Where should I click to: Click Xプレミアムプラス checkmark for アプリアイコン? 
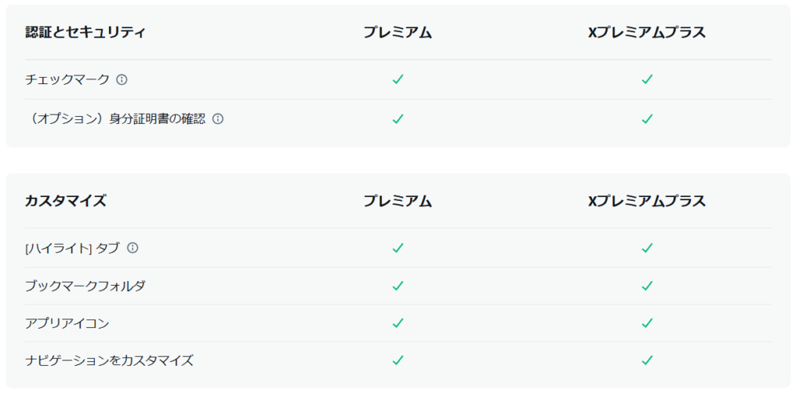[647, 323]
